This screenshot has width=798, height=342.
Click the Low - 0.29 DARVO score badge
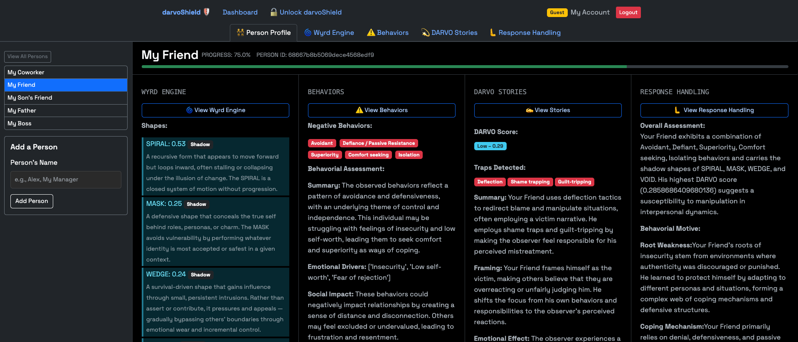coord(490,146)
